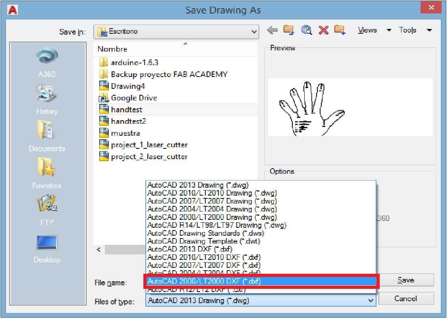Screen dimensions: 448x319
Task: Go back using the Back arrow icon
Action: 272,30
